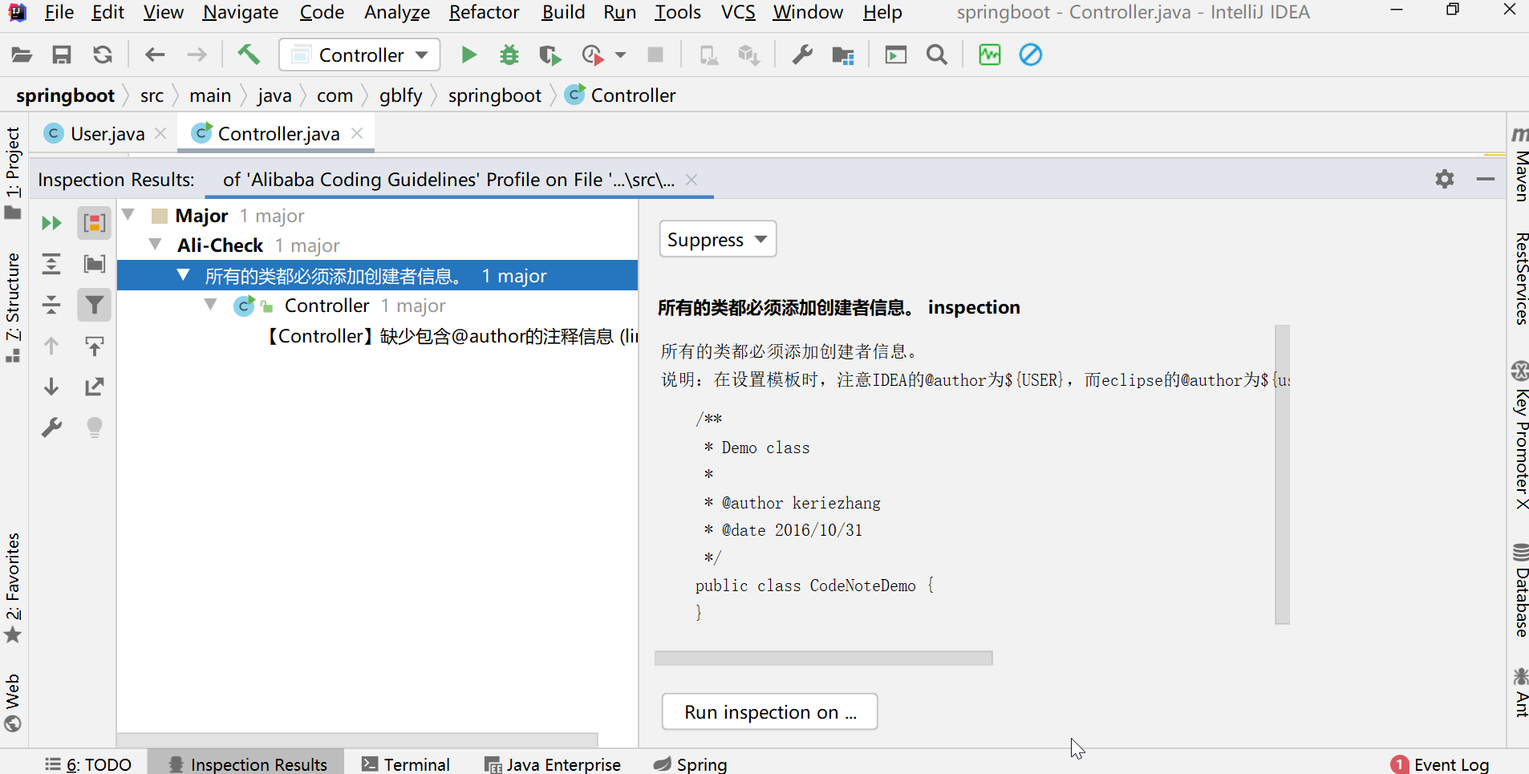Open the Controller run configuration dropdown
The height and width of the screenshot is (774, 1529).
[x=359, y=55]
